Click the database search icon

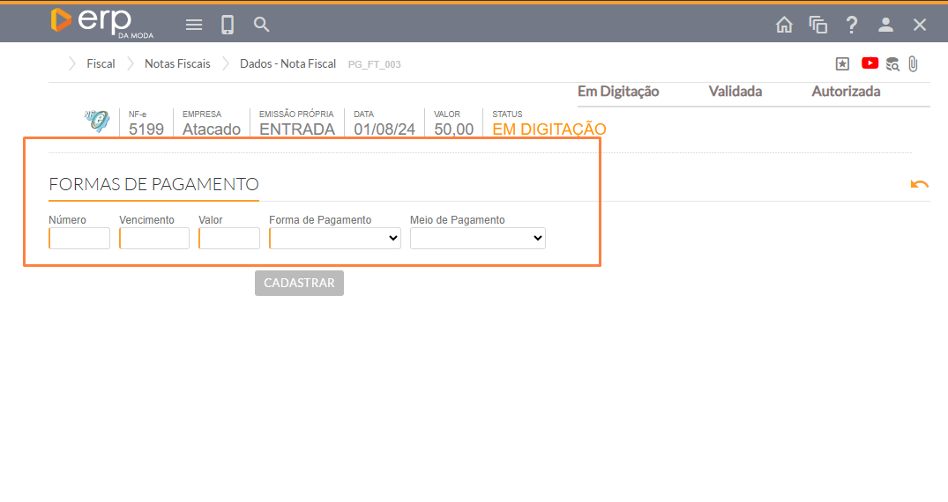coord(893,63)
